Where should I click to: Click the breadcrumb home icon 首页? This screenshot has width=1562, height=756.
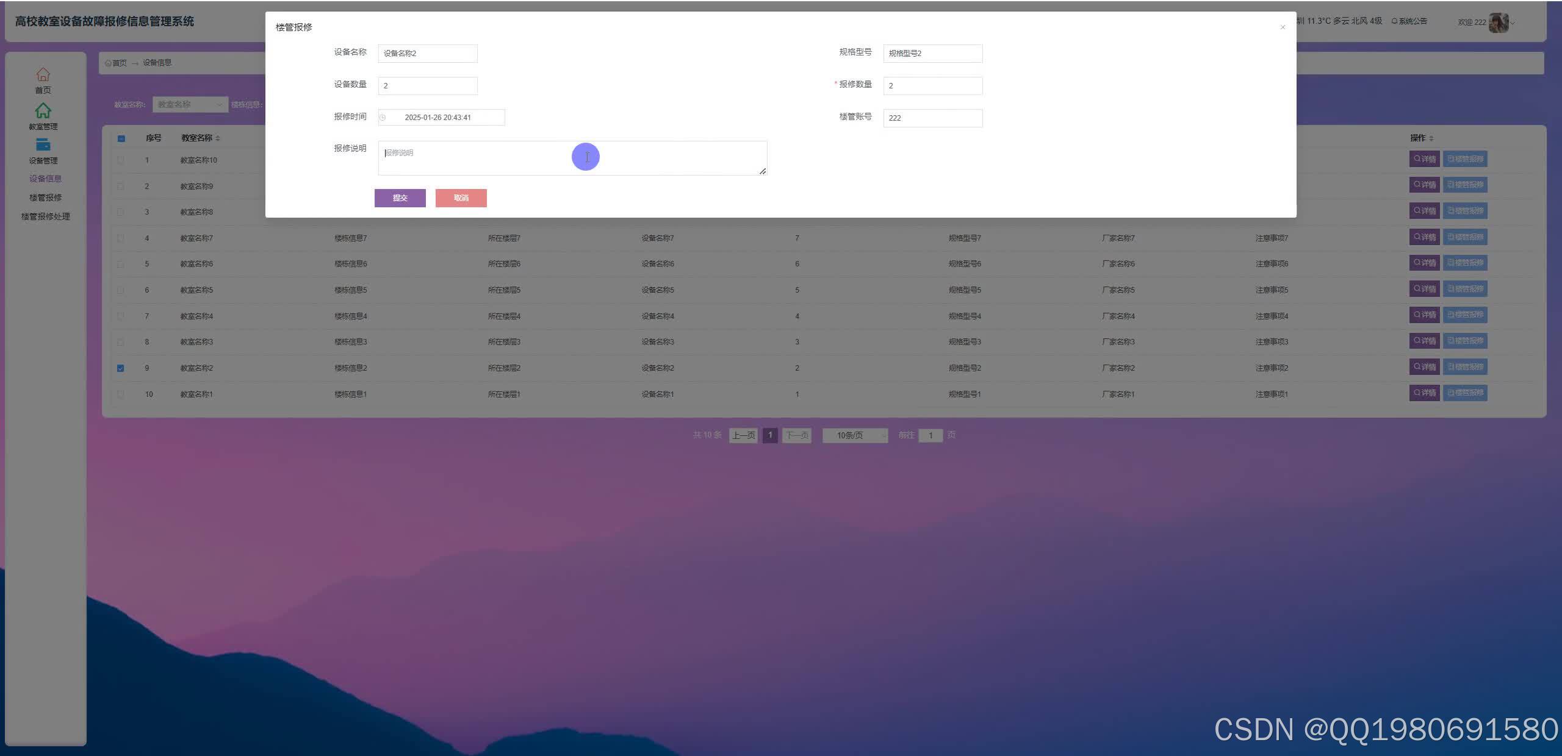point(109,63)
